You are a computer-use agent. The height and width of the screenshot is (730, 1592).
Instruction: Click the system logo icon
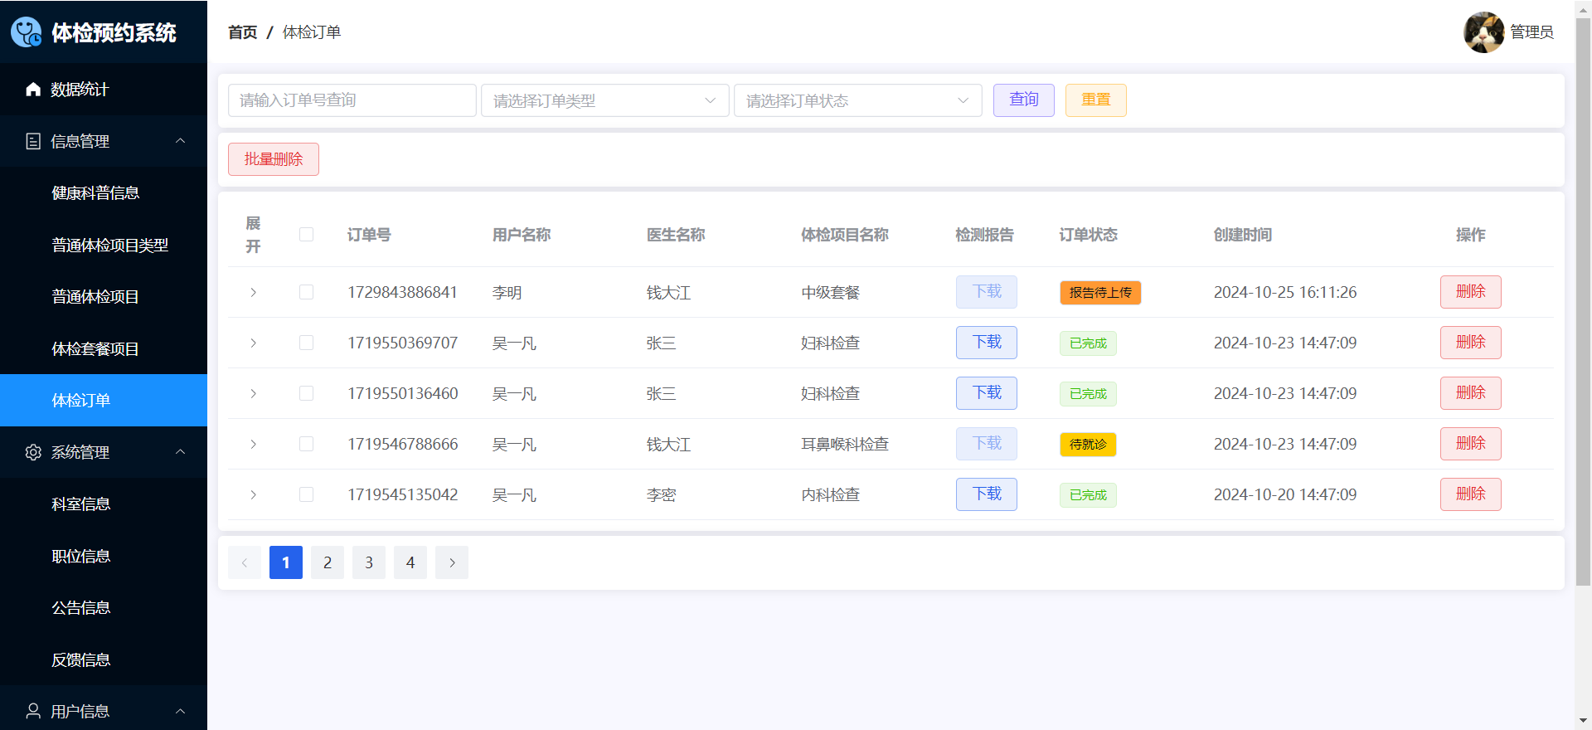tap(26, 32)
